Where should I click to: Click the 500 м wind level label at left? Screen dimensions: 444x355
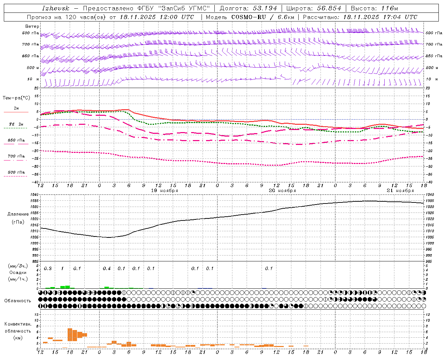point(33,68)
